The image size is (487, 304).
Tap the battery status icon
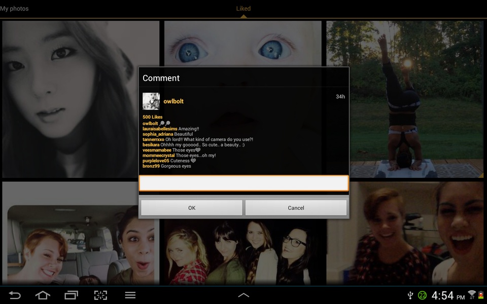click(x=481, y=295)
